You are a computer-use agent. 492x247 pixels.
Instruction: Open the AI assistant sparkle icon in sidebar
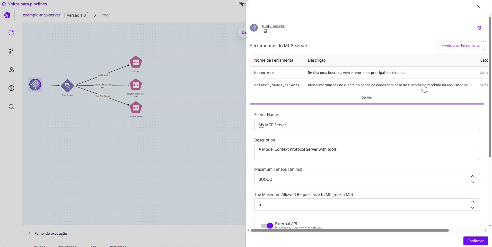[11, 33]
